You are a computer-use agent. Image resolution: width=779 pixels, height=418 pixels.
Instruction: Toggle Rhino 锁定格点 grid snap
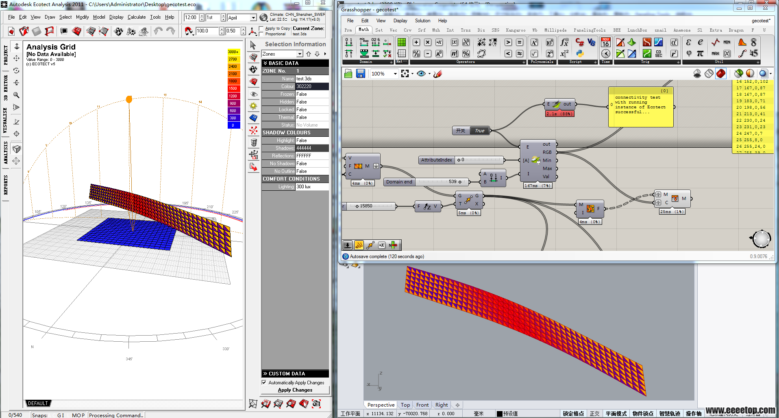point(573,414)
